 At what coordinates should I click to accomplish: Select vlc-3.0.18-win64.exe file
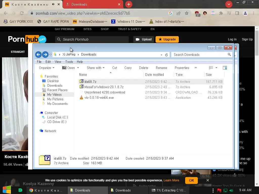click(x=151, y=98)
